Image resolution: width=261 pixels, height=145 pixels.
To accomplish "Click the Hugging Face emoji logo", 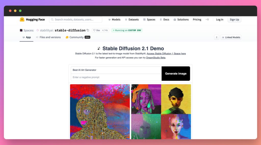I will tap(22, 19).
